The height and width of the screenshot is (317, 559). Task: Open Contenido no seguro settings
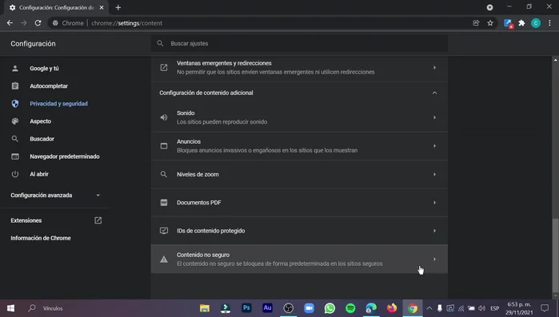299,259
